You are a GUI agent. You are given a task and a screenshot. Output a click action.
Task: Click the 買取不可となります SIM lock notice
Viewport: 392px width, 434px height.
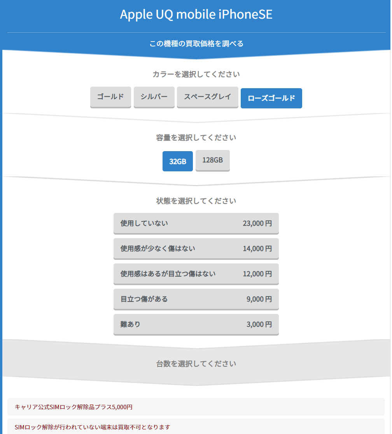92,427
